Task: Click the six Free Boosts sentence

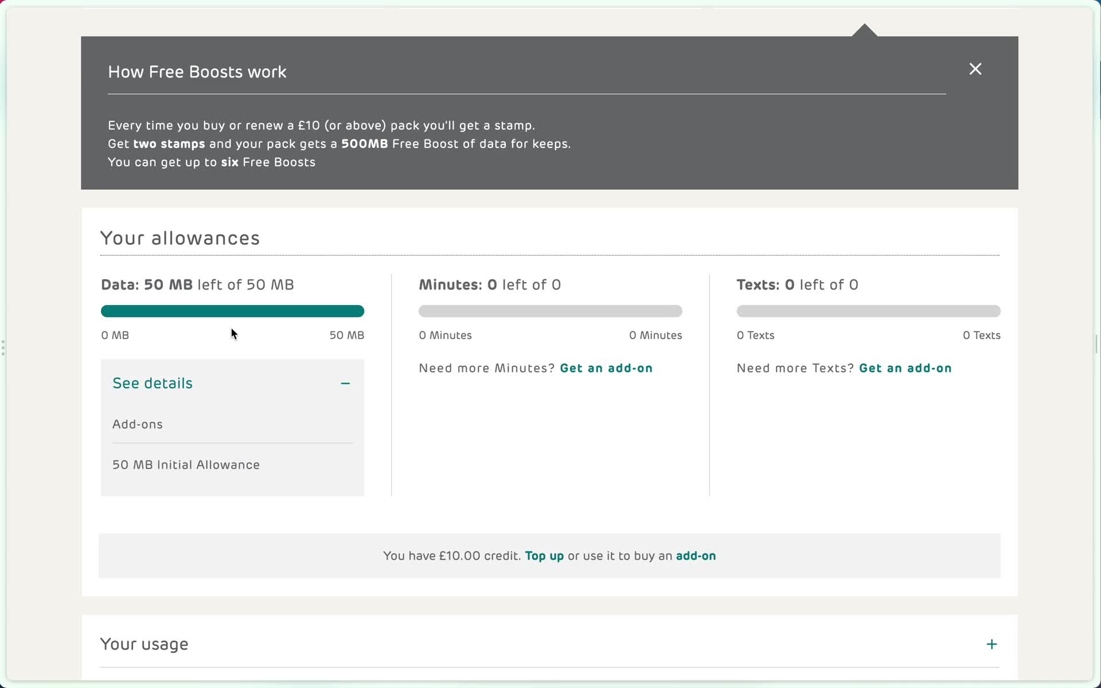Action: 212,162
